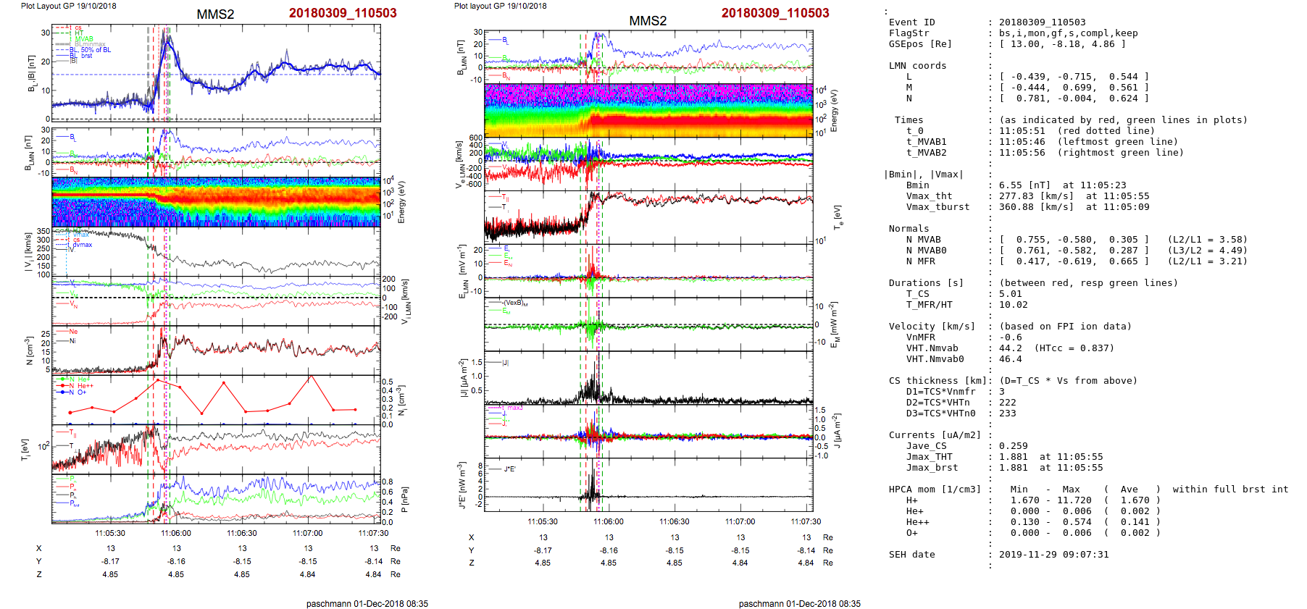Image resolution: width=1307 pixels, height=609 pixels.
Task: Select the 11:07:00 tick under the left plot
Action: (308, 533)
